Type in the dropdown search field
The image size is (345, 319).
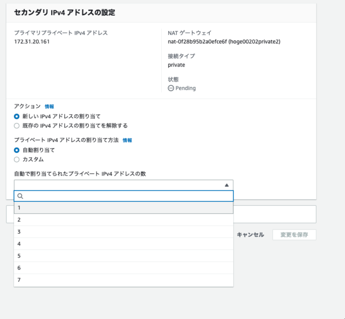pos(127,196)
